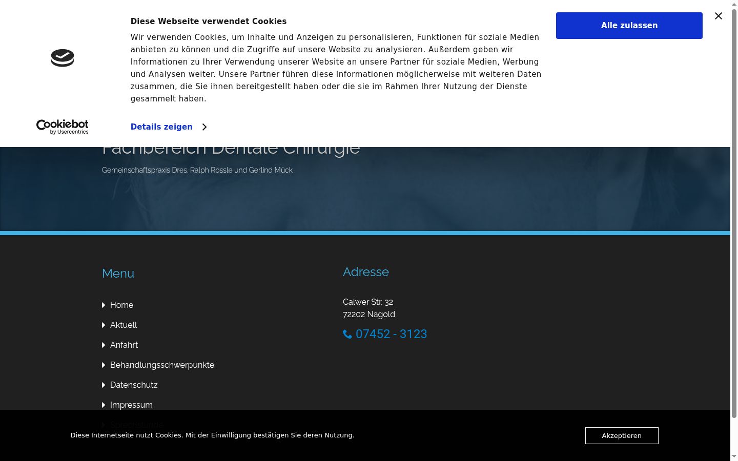The image size is (738, 461).
Task: Click the Diese Internetseite nutzt Cookies notice text
Action: point(212,435)
